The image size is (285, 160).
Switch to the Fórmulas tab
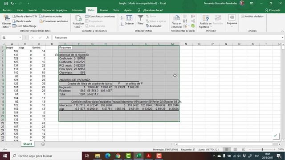77,10
